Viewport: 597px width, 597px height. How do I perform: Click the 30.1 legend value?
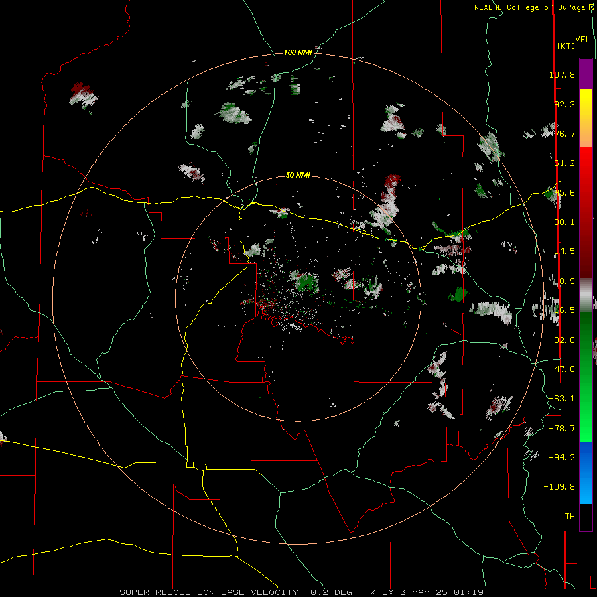click(564, 222)
